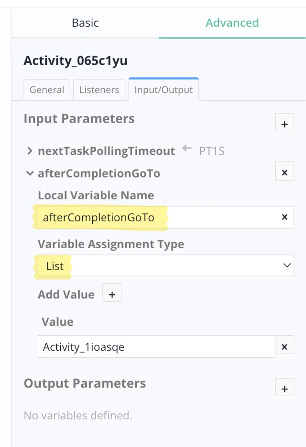Click the Local Variable Name text field

[x=158, y=218]
